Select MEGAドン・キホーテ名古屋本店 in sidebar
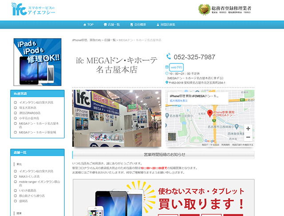 (39, 125)
